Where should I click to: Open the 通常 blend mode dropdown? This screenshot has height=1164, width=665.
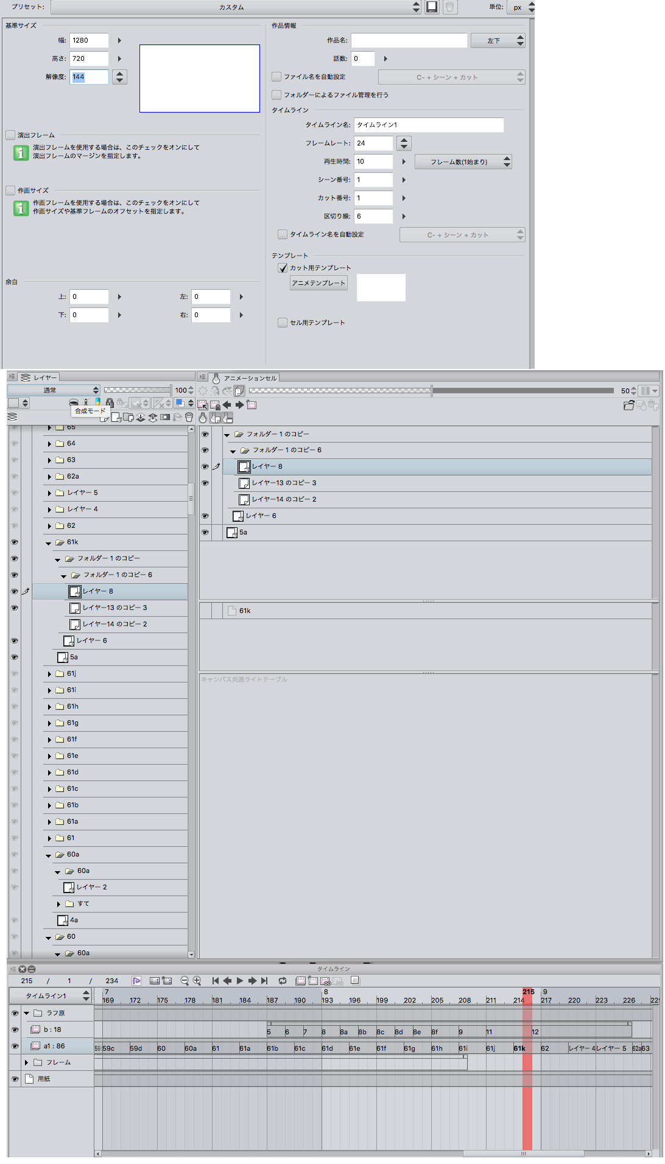(x=53, y=390)
